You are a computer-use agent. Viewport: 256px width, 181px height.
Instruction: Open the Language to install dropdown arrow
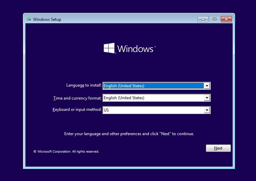(x=207, y=86)
